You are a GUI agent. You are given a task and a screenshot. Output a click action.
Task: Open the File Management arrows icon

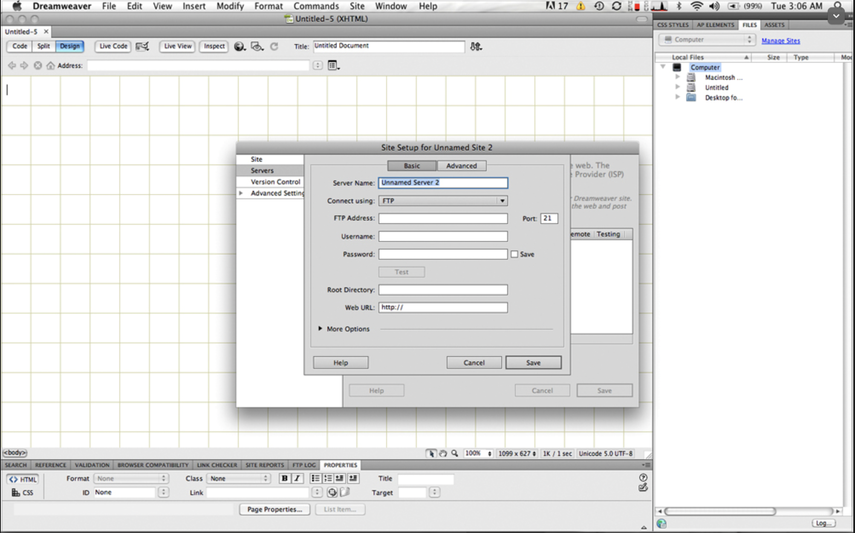pos(475,46)
